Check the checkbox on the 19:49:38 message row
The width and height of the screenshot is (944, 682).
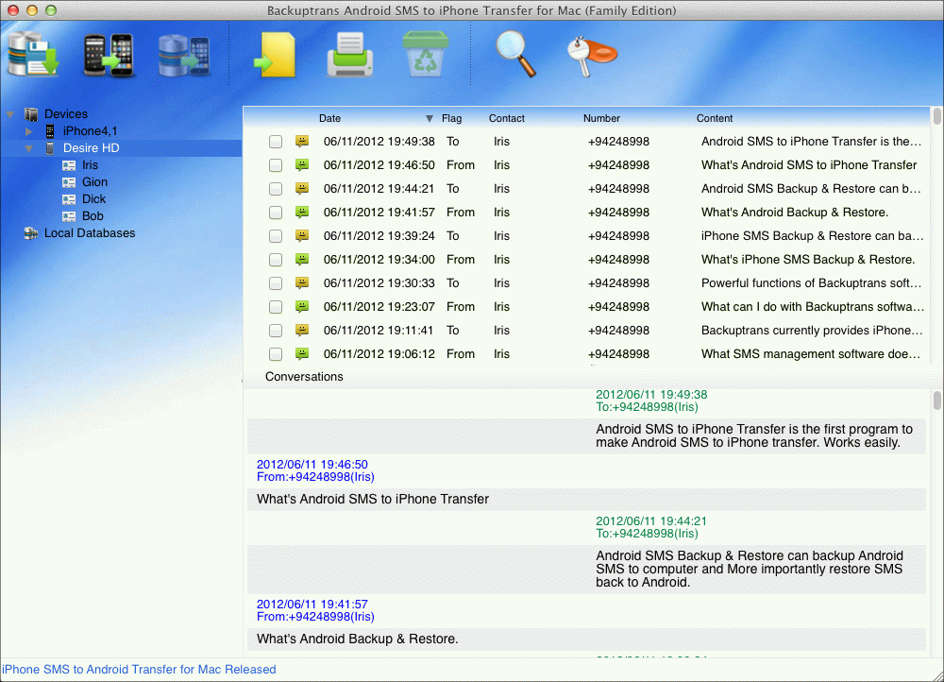[x=275, y=141]
